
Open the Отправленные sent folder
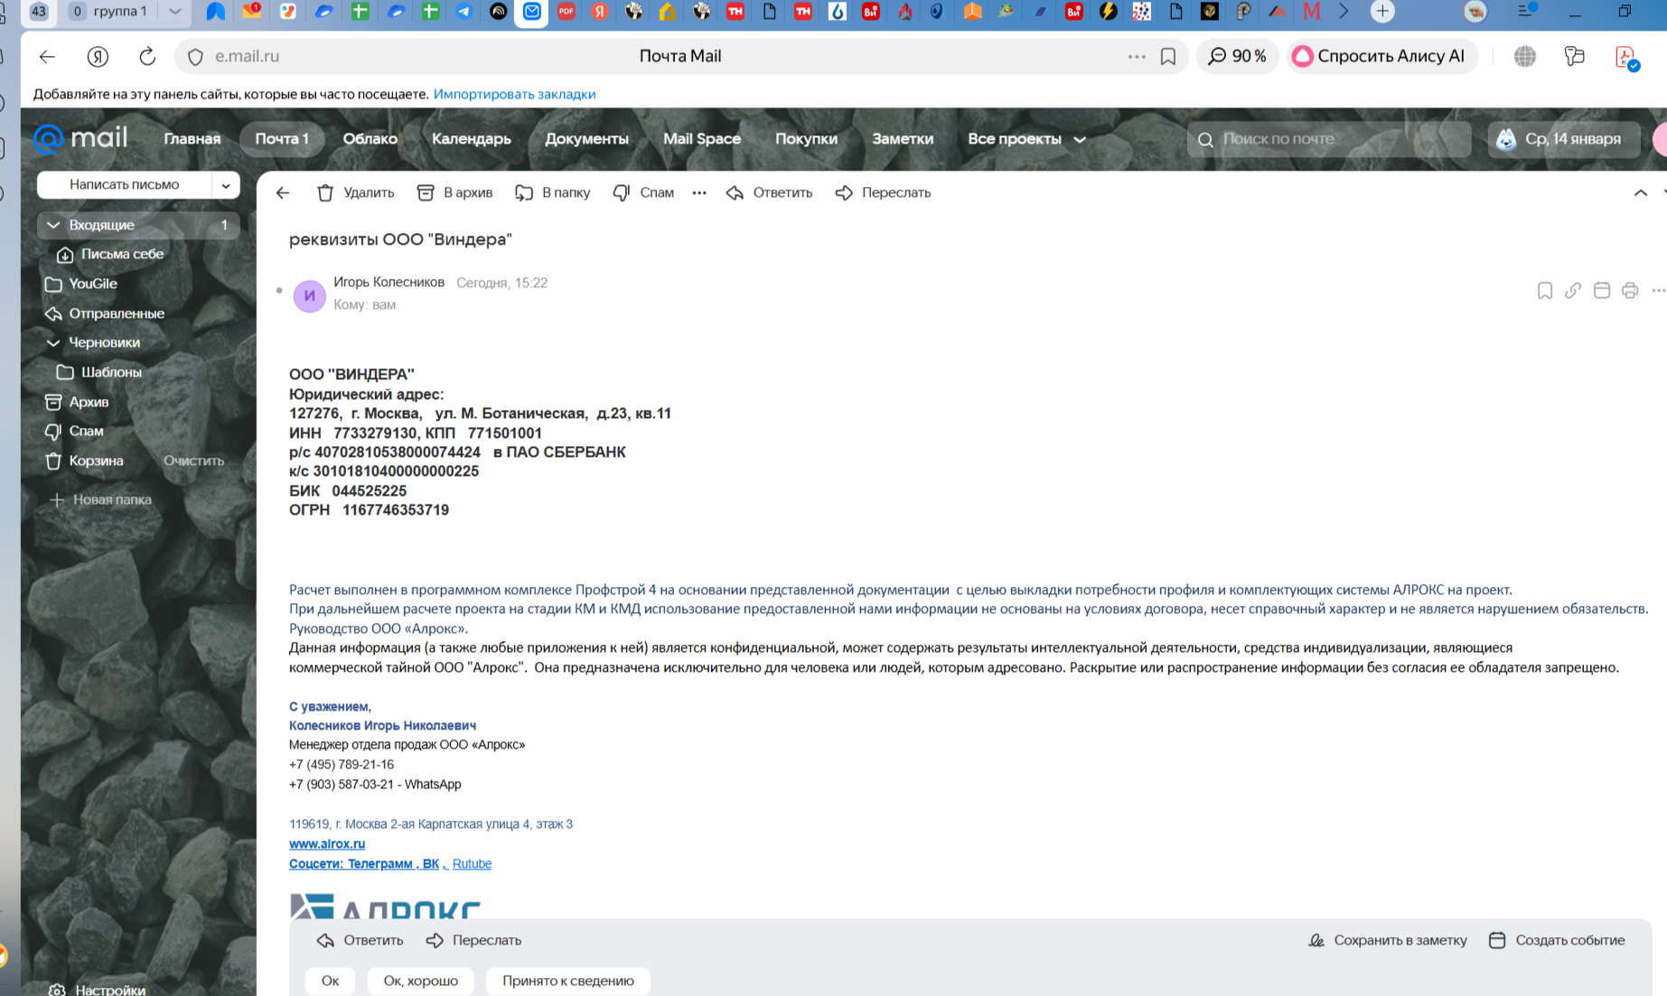point(117,313)
